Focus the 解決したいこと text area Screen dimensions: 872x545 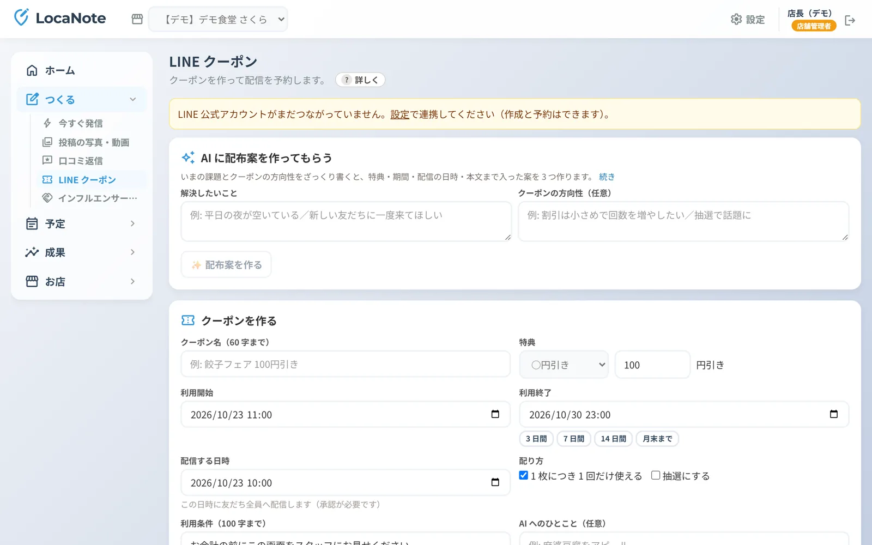point(346,221)
